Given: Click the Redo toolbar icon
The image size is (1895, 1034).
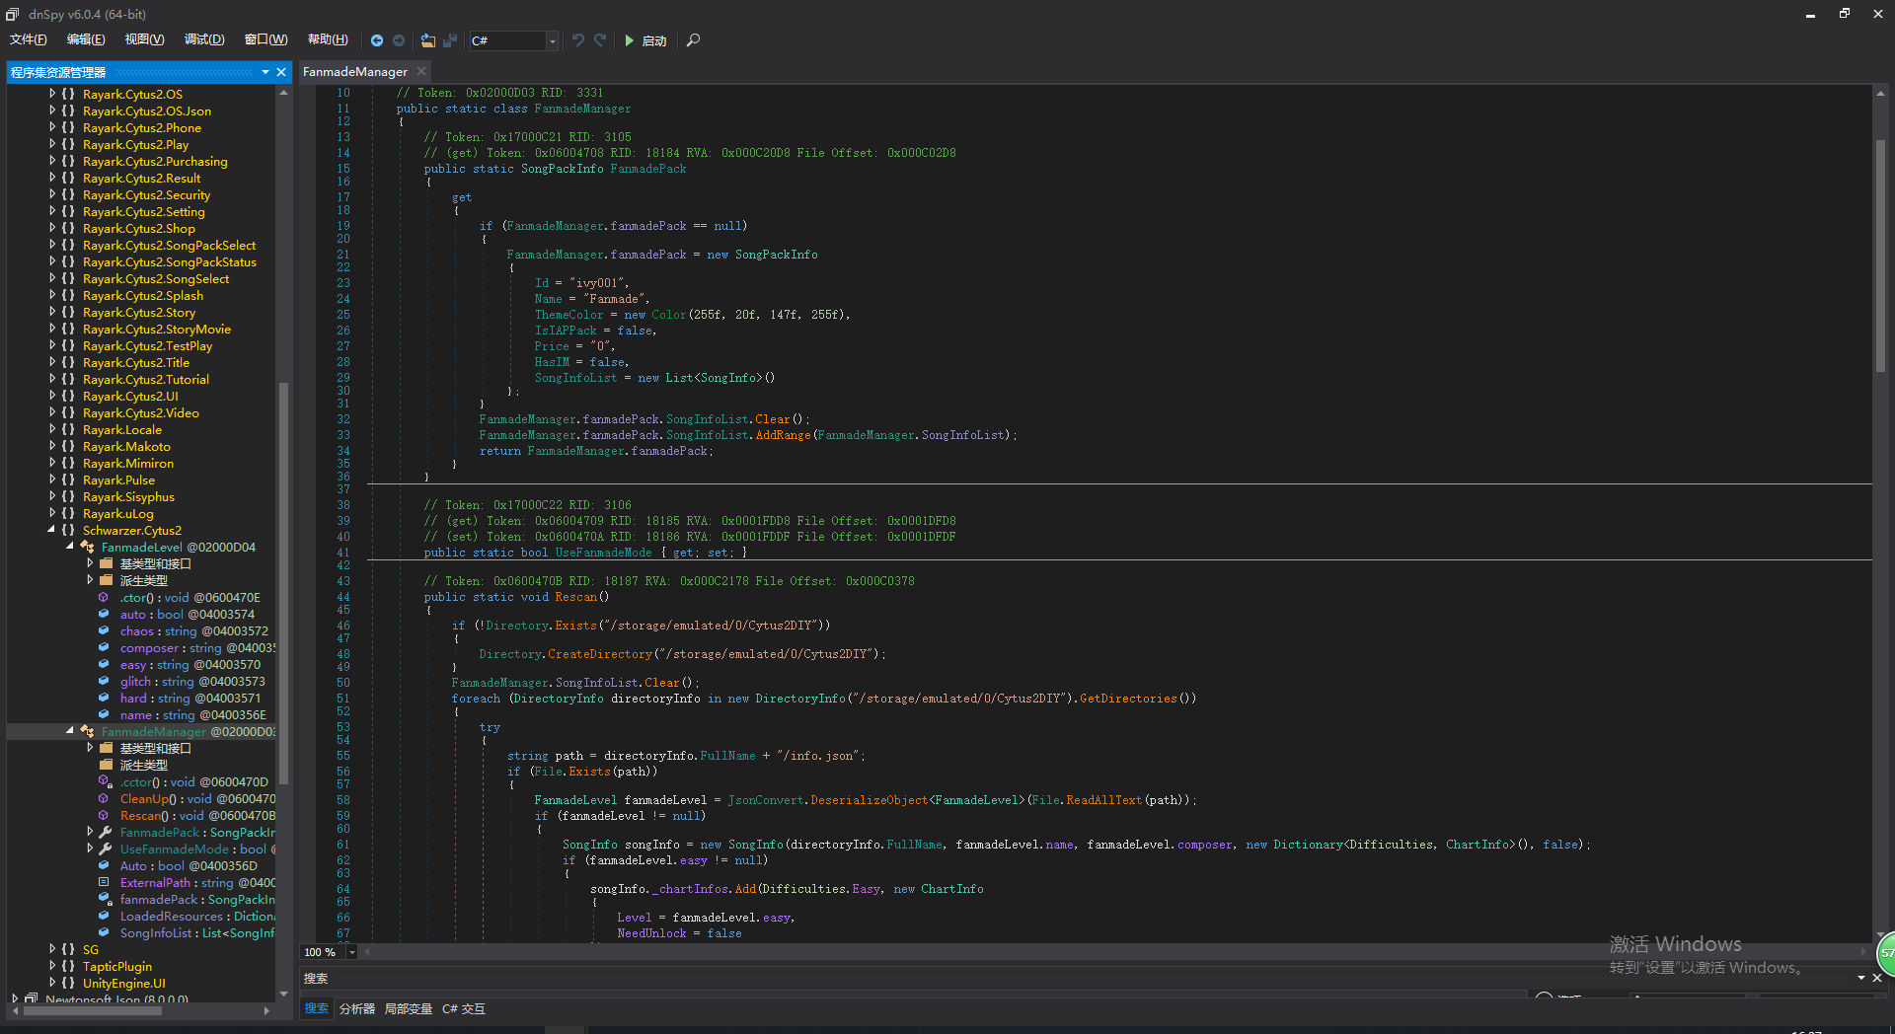Looking at the screenshot, I should coord(600,40).
